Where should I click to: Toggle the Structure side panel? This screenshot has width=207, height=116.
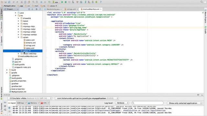tap(1, 27)
